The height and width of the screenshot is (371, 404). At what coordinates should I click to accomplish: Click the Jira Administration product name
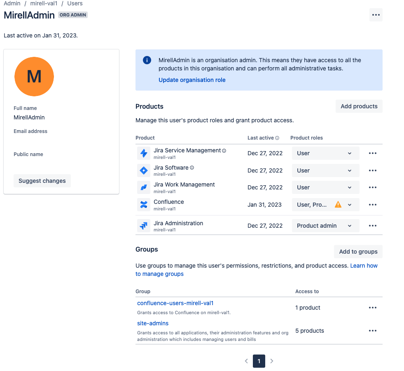pos(178,223)
